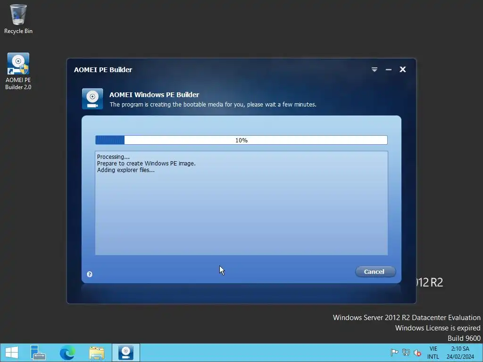Cancel the bootable media creation
483x362 pixels.
(375, 271)
